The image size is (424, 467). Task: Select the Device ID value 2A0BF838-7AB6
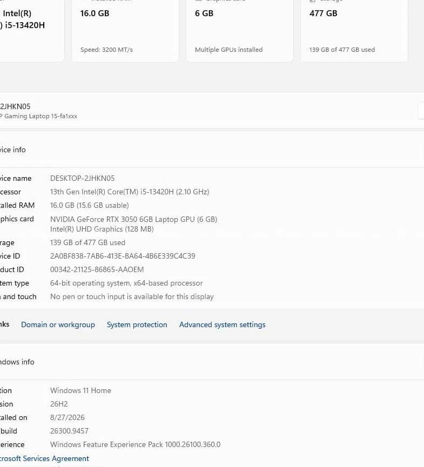coord(123,256)
